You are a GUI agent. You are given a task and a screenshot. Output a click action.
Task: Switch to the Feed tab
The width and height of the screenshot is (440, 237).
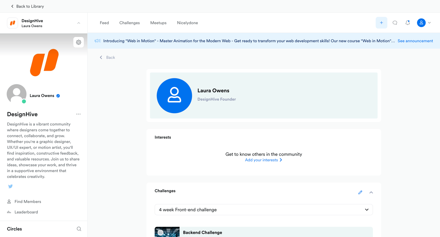click(x=104, y=23)
